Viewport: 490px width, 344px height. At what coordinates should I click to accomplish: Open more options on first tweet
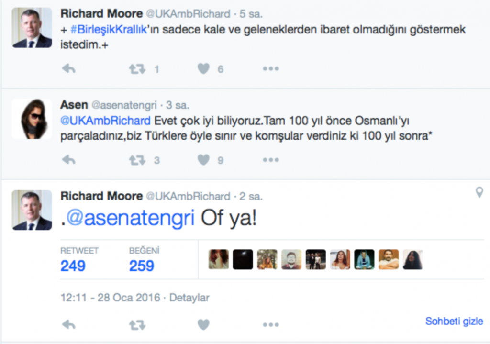tap(270, 69)
